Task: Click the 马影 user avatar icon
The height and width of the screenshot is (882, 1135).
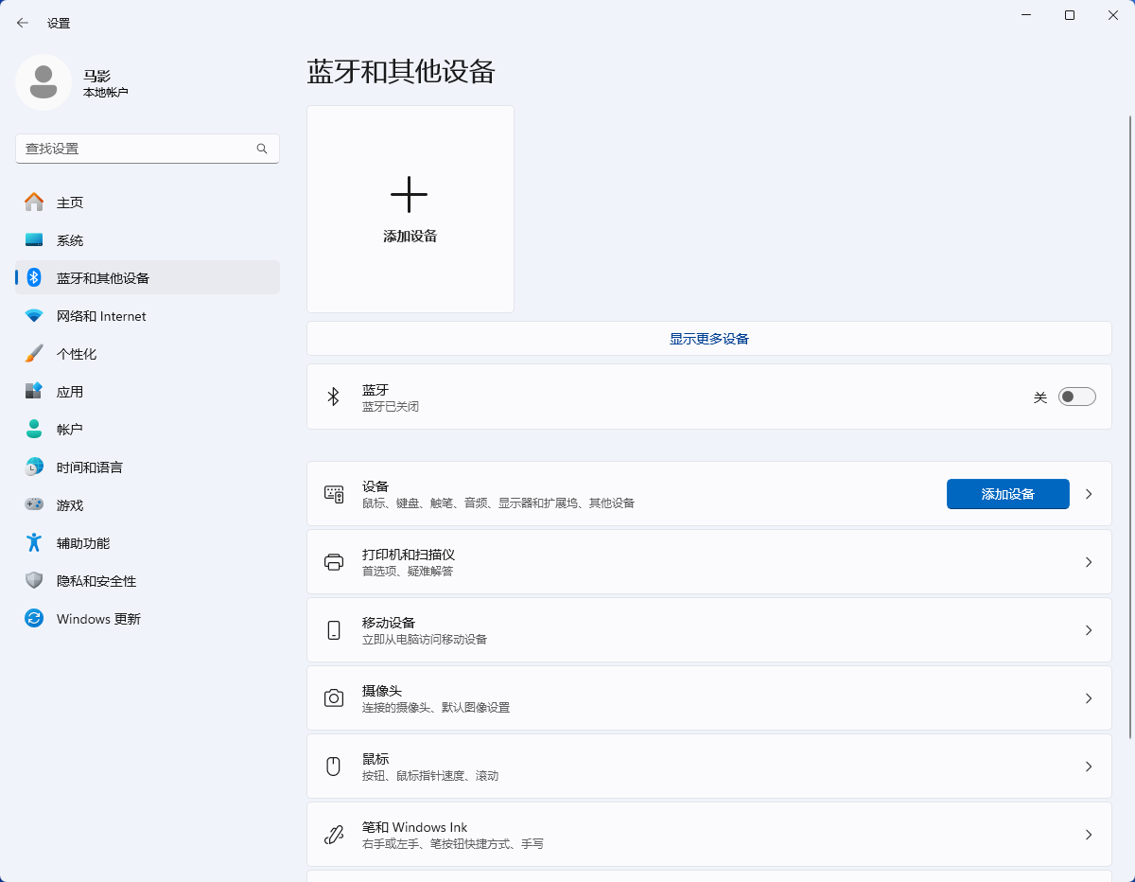Action: coord(44,82)
